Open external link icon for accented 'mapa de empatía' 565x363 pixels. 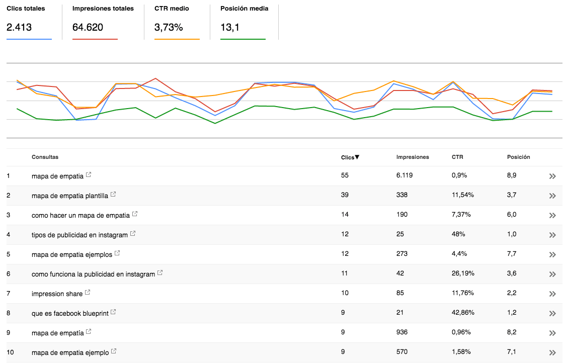coord(89,332)
